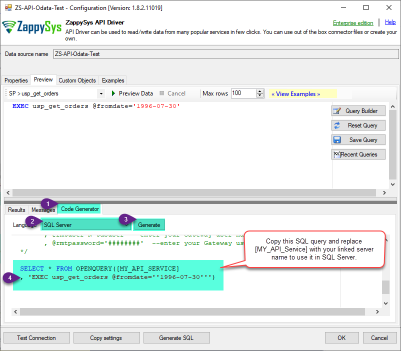Click the Data source name field
Screen dimensions: 401x351
pyautogui.click(x=226, y=54)
